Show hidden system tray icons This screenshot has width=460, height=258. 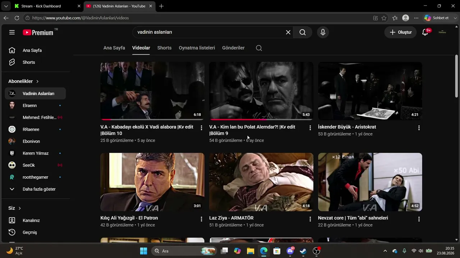point(385,251)
